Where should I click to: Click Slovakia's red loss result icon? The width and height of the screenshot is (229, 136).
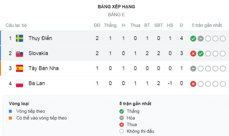click(x=193, y=54)
